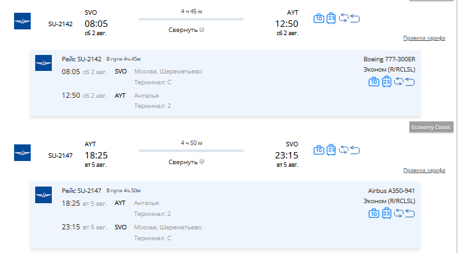Click the 10 kg carry-on icon in SU-2147 summary

319,150
